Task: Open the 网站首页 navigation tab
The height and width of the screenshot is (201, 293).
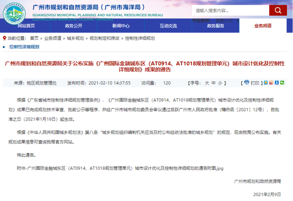Action: pos(26,26)
